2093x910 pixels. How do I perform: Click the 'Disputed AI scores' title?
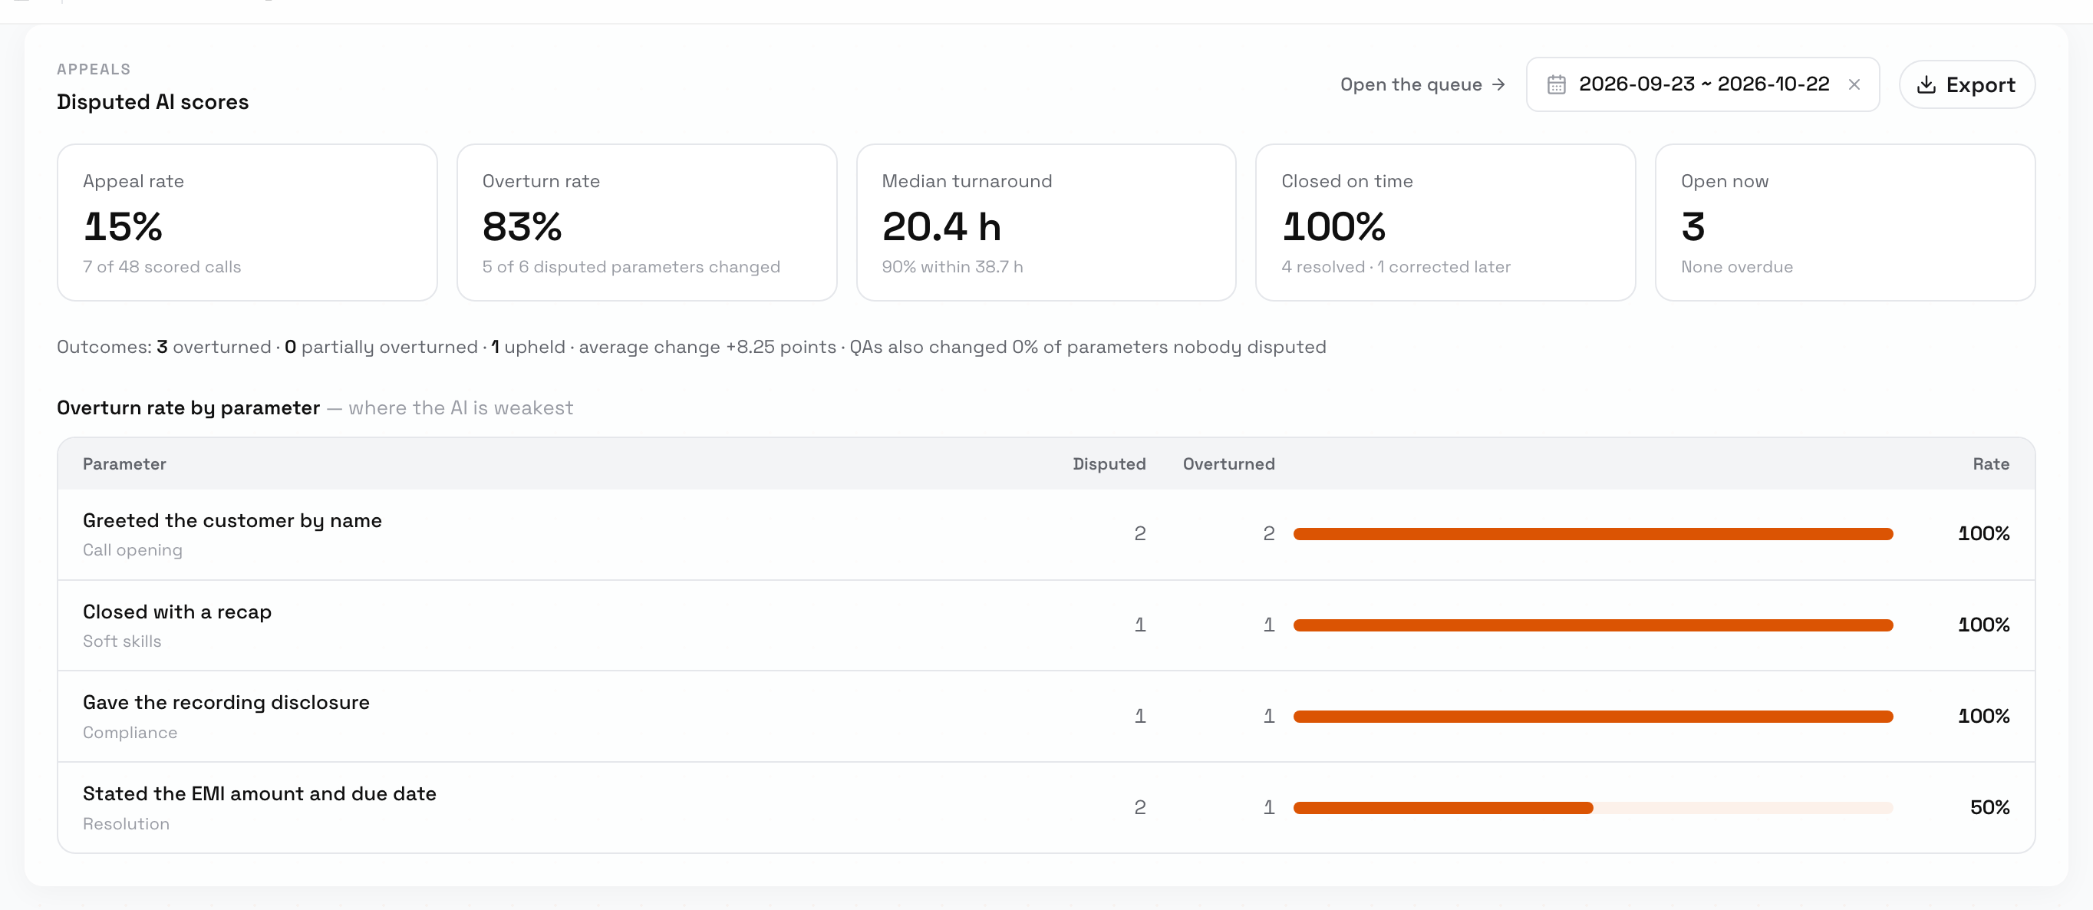point(153,101)
